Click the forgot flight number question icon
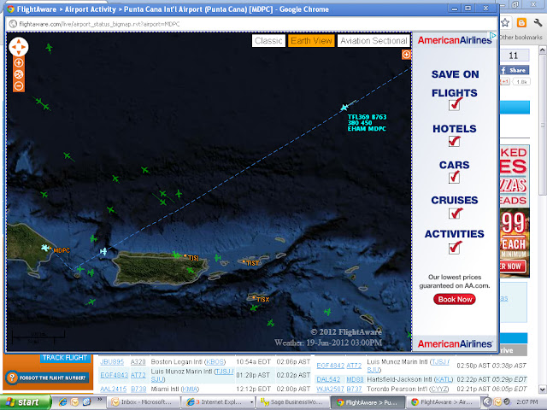The height and width of the screenshot is (410, 547). (12, 378)
